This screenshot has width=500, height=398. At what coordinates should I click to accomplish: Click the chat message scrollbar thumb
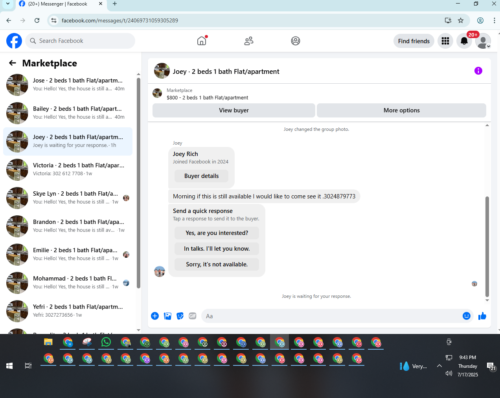click(487, 246)
